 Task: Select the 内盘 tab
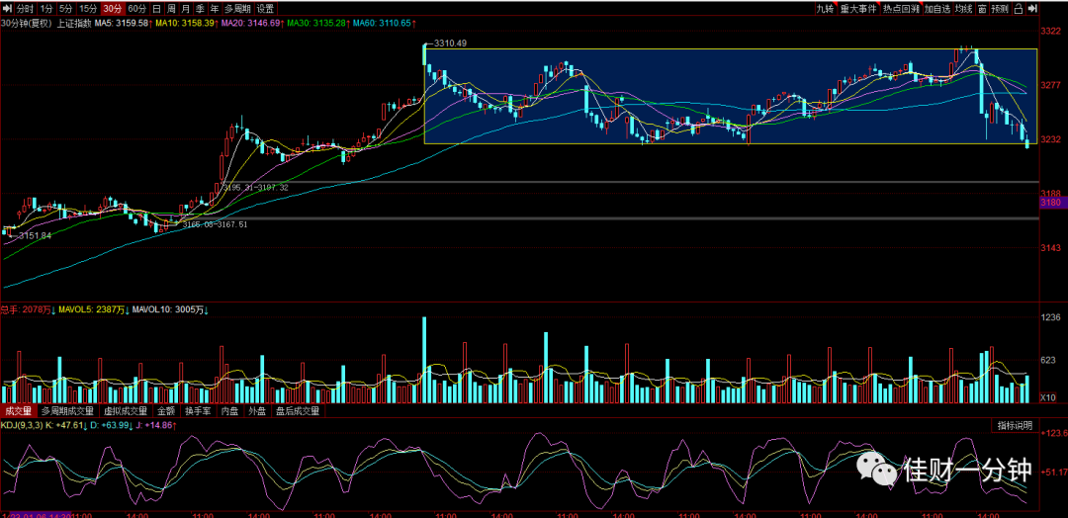click(230, 411)
